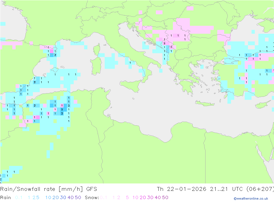Select the Snow 30 legend color value

150,197
